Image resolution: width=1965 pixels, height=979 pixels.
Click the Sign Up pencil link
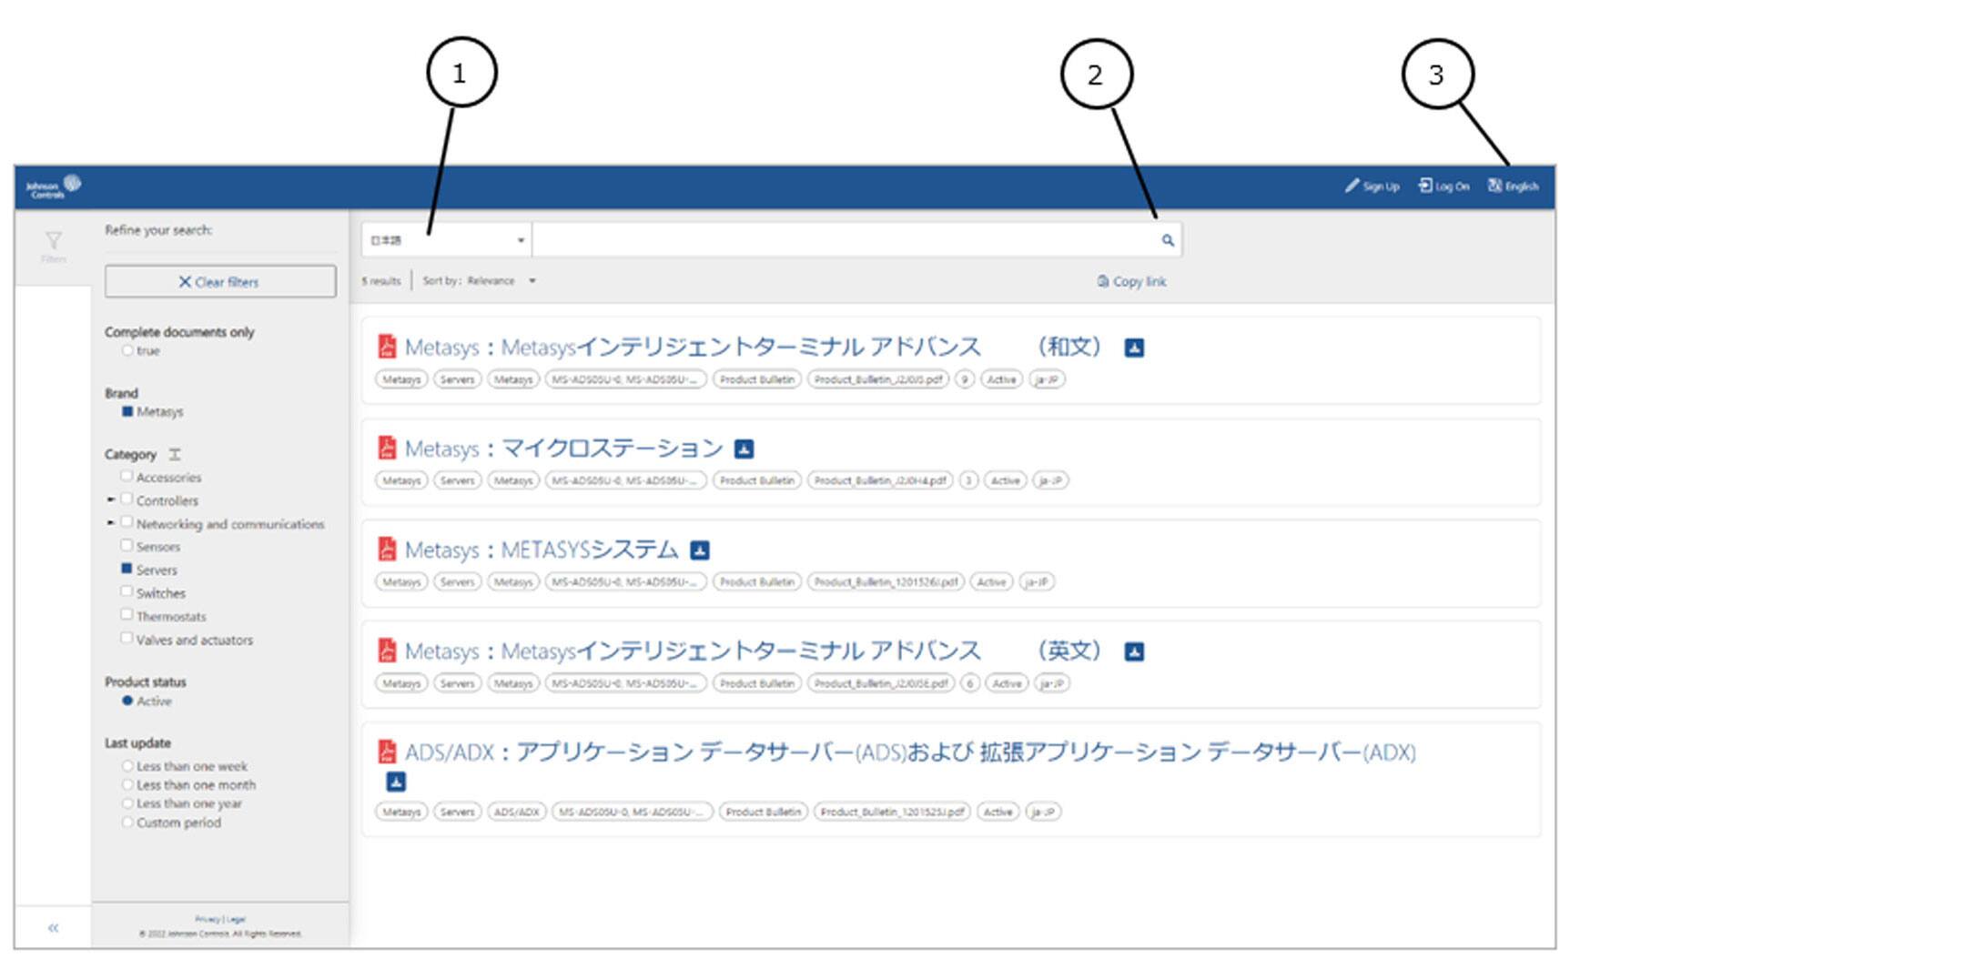click(1372, 187)
